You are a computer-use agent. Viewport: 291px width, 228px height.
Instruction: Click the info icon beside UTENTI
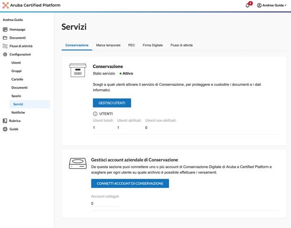coord(95,114)
